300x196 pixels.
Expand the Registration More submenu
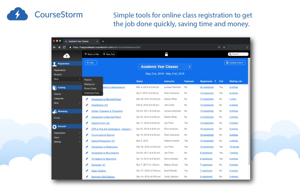tap(67, 79)
